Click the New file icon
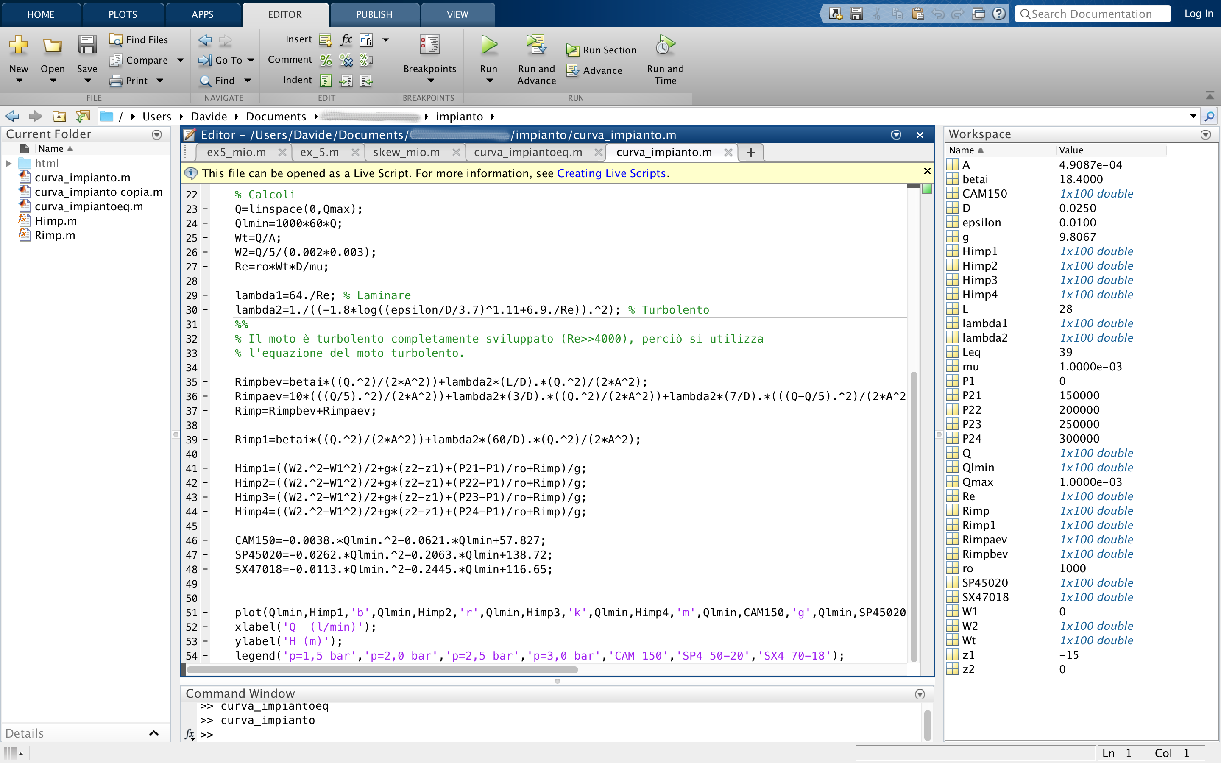 [x=19, y=45]
